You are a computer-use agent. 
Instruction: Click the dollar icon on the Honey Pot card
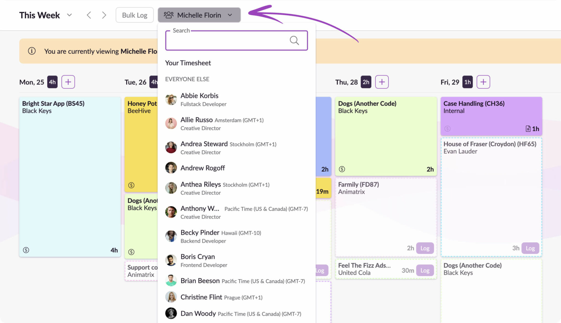click(131, 185)
